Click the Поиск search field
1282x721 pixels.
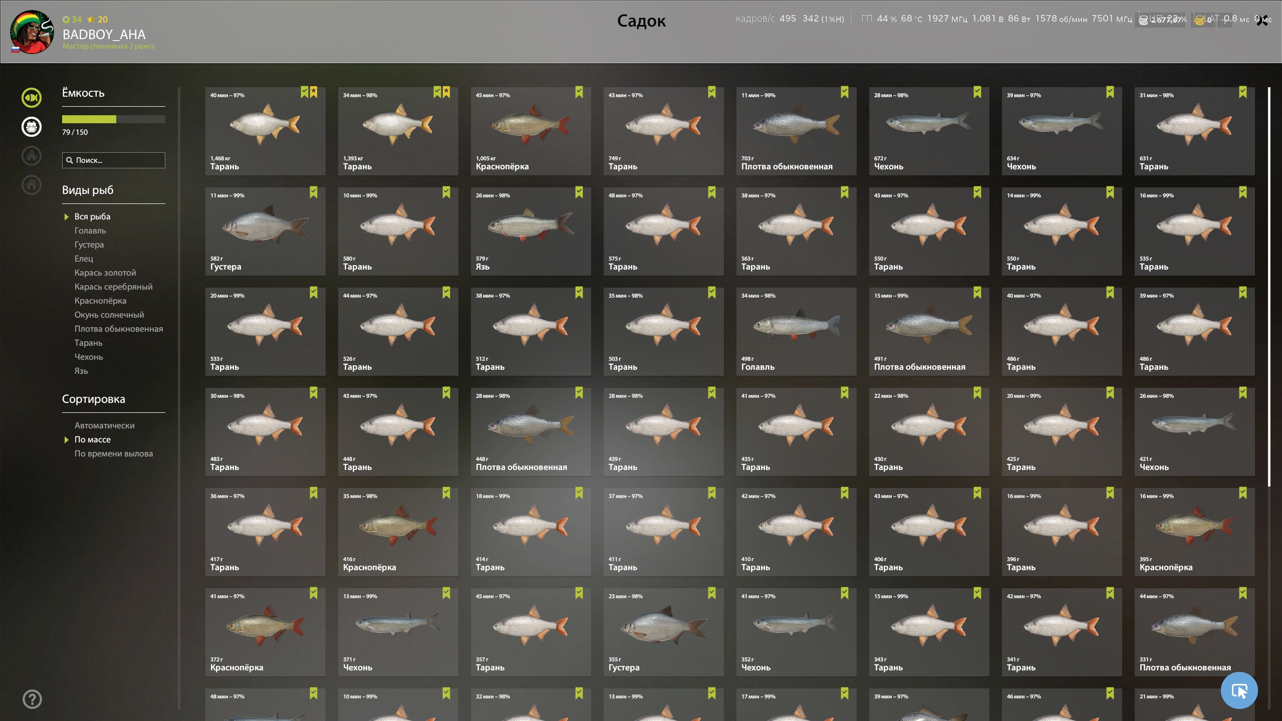pyautogui.click(x=114, y=160)
